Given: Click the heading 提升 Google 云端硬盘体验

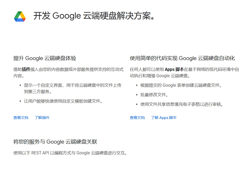Looking at the screenshot, I should pyautogui.click(x=45, y=58).
